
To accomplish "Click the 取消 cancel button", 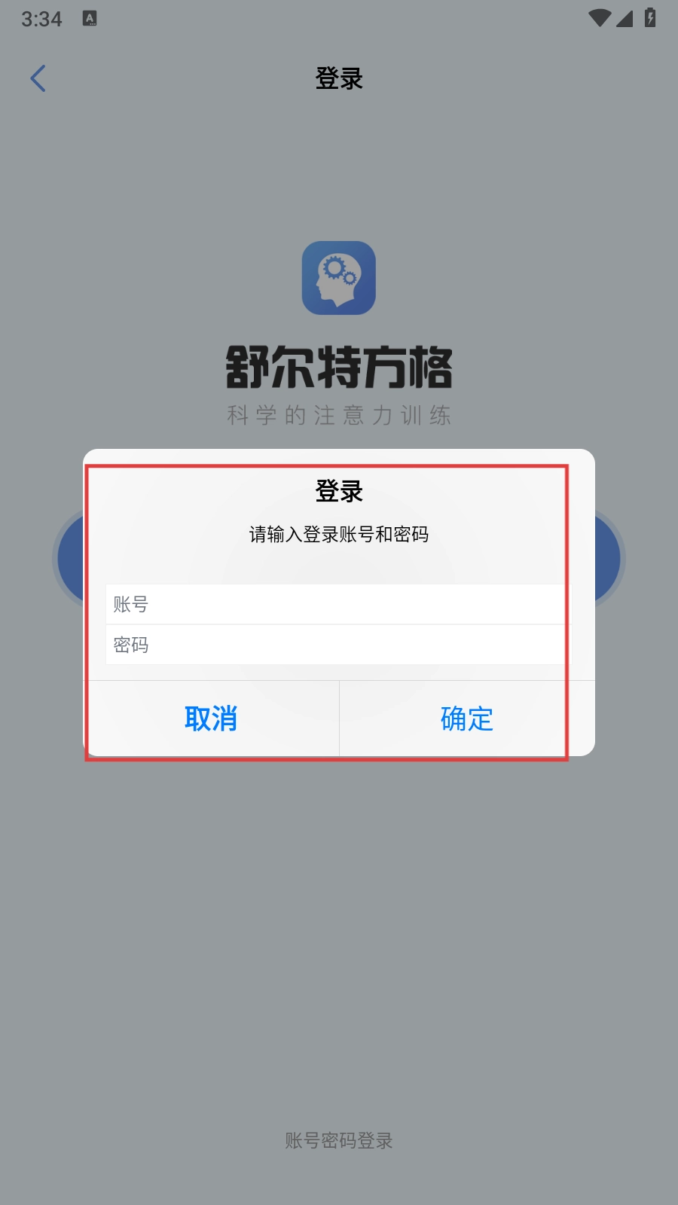I will pos(211,718).
